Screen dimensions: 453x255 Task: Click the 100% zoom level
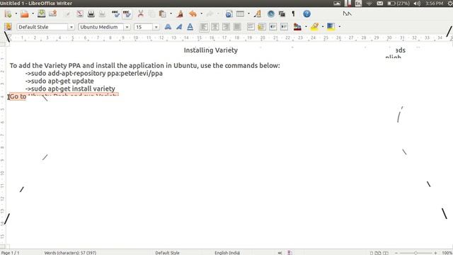(x=447, y=253)
